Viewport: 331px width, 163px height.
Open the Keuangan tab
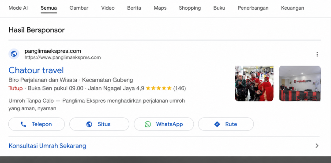[293, 8]
